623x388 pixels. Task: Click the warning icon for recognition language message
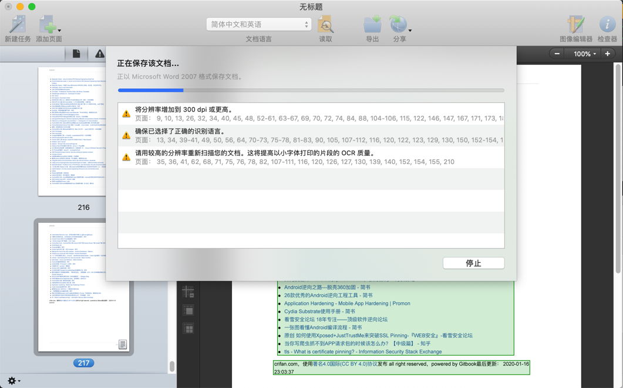click(126, 135)
